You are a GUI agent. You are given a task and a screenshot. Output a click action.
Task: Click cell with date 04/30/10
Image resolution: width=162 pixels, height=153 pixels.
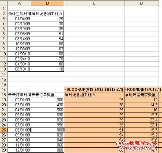[x=19, y=64]
